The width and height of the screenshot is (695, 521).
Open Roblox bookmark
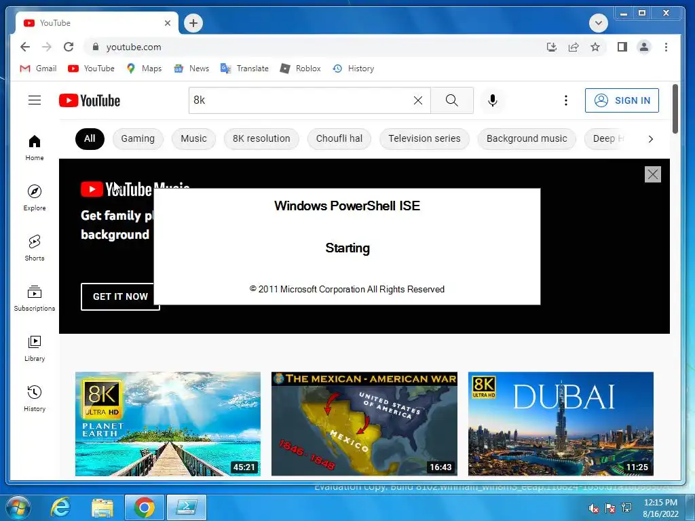pos(300,69)
